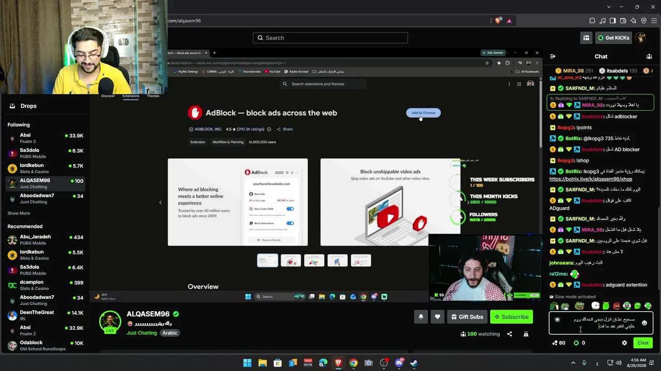The width and height of the screenshot is (661, 371).
Task: Open the chat identity badge icon
Action: click(x=557, y=320)
